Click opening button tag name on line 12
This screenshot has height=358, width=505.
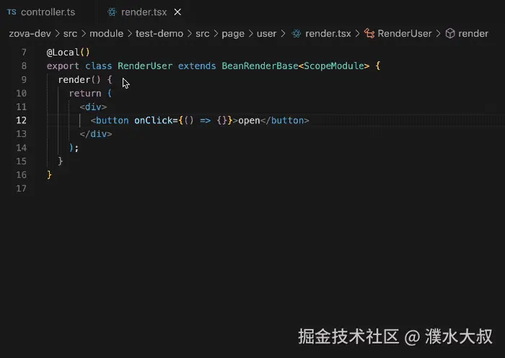click(112, 120)
